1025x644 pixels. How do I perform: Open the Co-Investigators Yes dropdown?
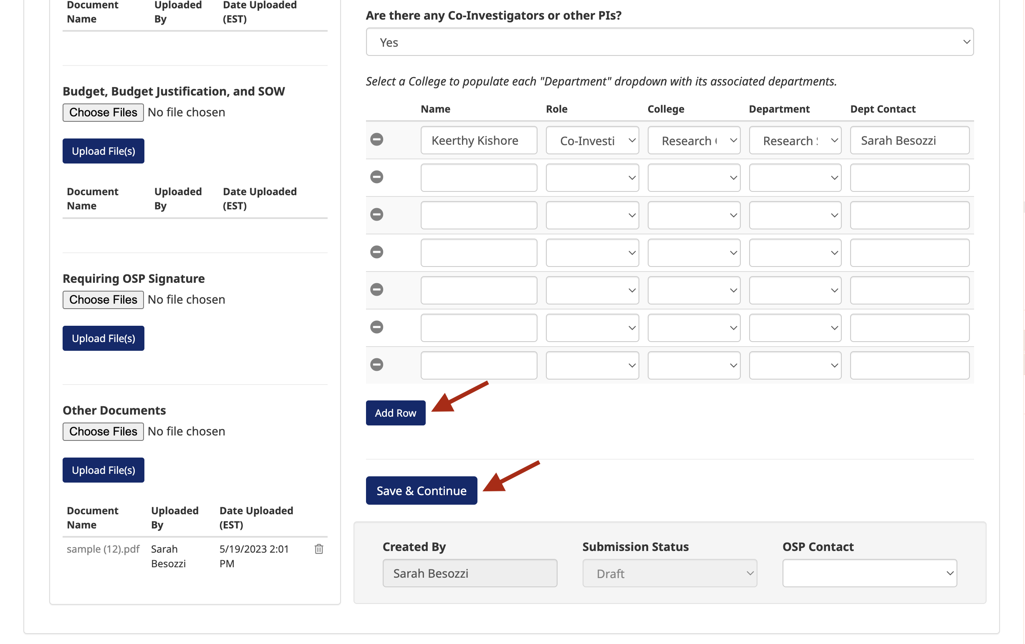669,42
